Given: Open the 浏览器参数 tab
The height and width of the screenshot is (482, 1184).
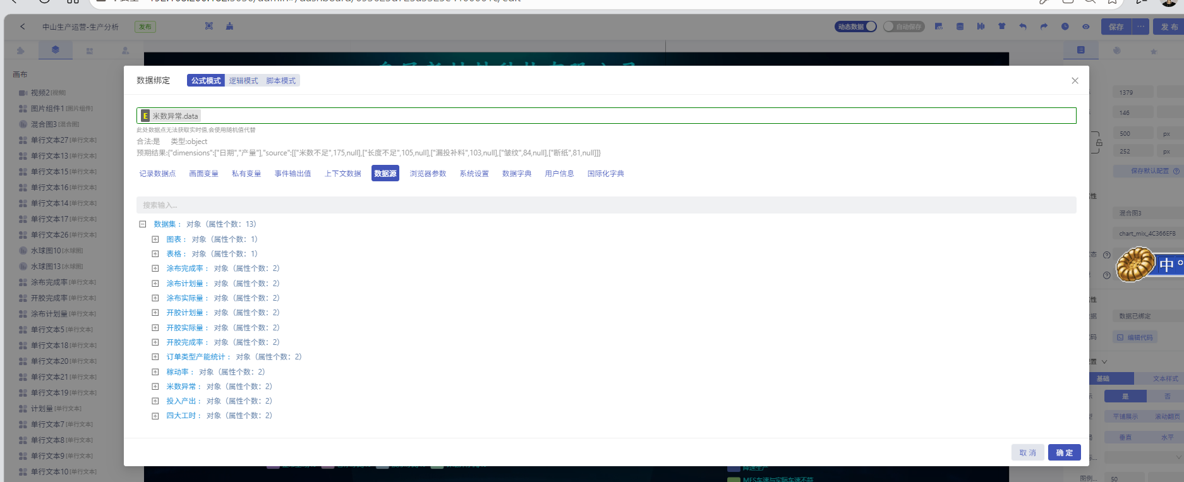Looking at the screenshot, I should pyautogui.click(x=428, y=174).
